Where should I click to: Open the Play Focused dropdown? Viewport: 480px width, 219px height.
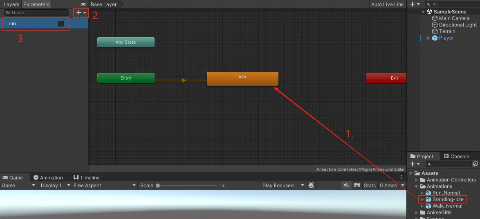(x=283, y=186)
